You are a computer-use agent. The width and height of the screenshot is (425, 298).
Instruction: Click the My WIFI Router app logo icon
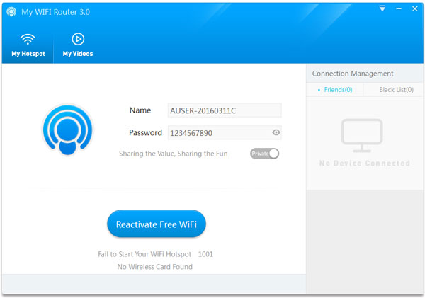[x=11, y=12]
